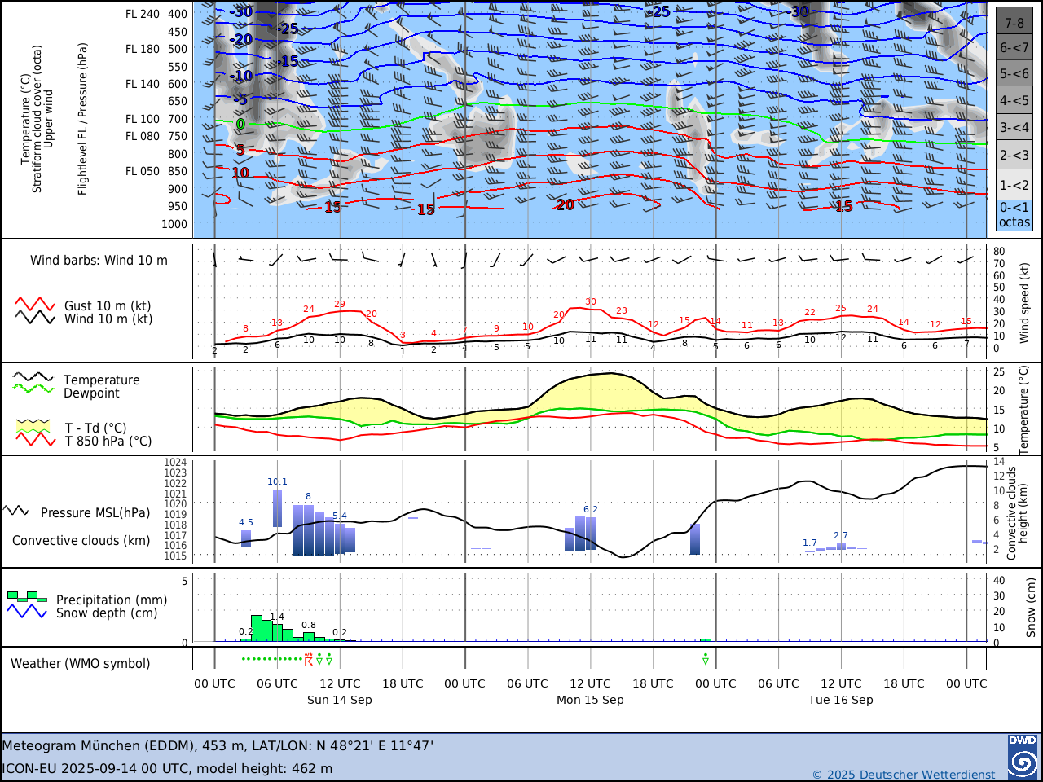Select the 5-<6 cloud cover swatch
The height and width of the screenshot is (782, 1043).
click(1014, 74)
